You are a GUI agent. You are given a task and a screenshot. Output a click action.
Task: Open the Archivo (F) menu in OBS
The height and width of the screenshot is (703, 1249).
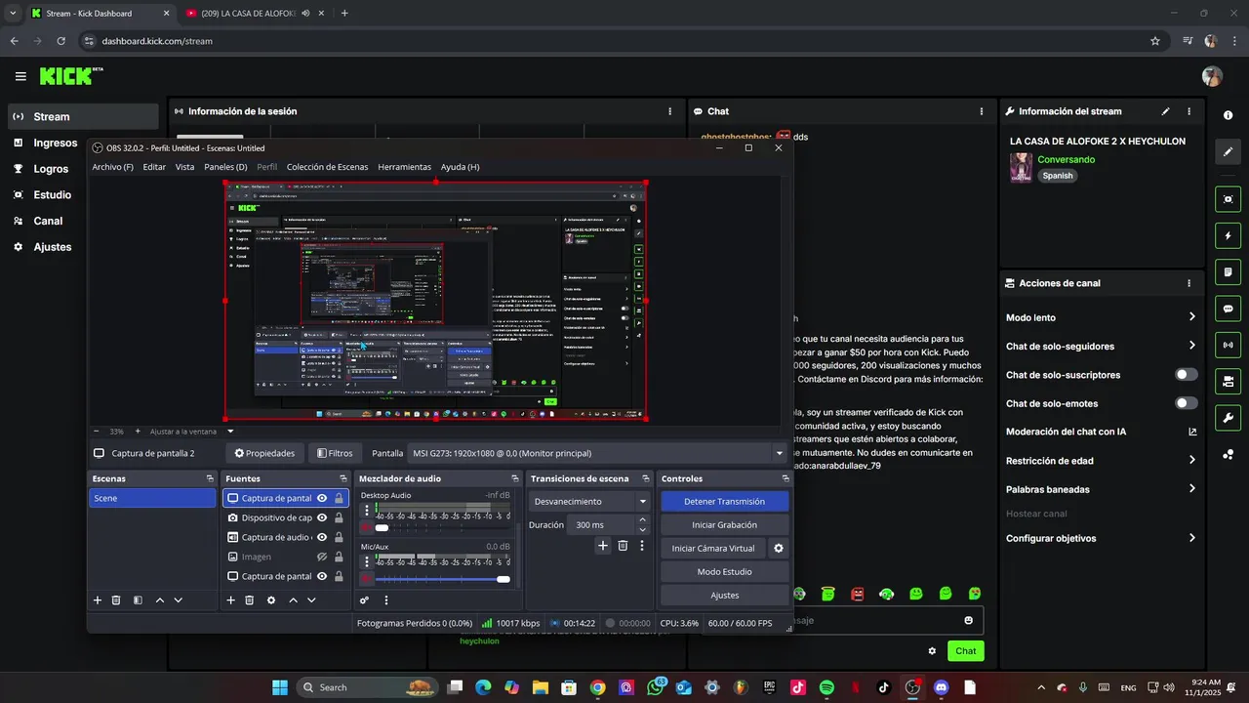tap(113, 167)
